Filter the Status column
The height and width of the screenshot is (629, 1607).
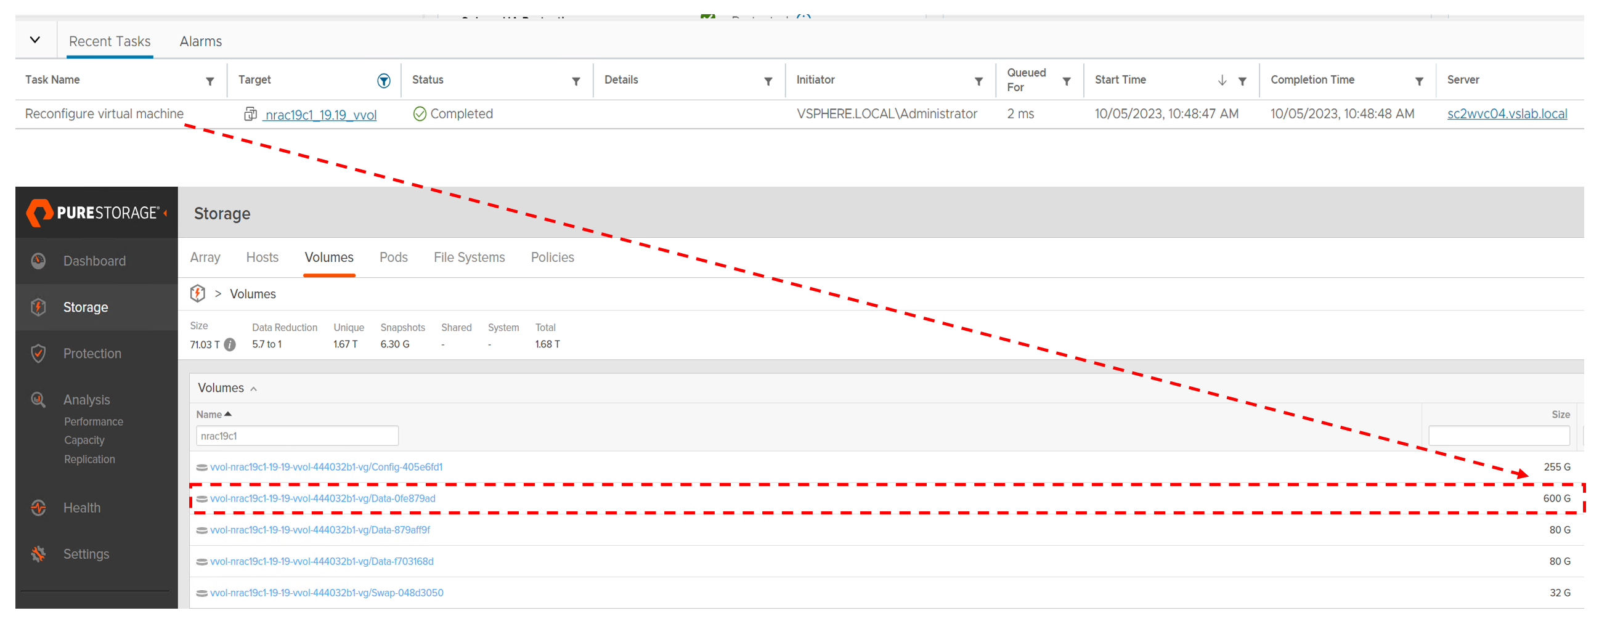click(576, 81)
